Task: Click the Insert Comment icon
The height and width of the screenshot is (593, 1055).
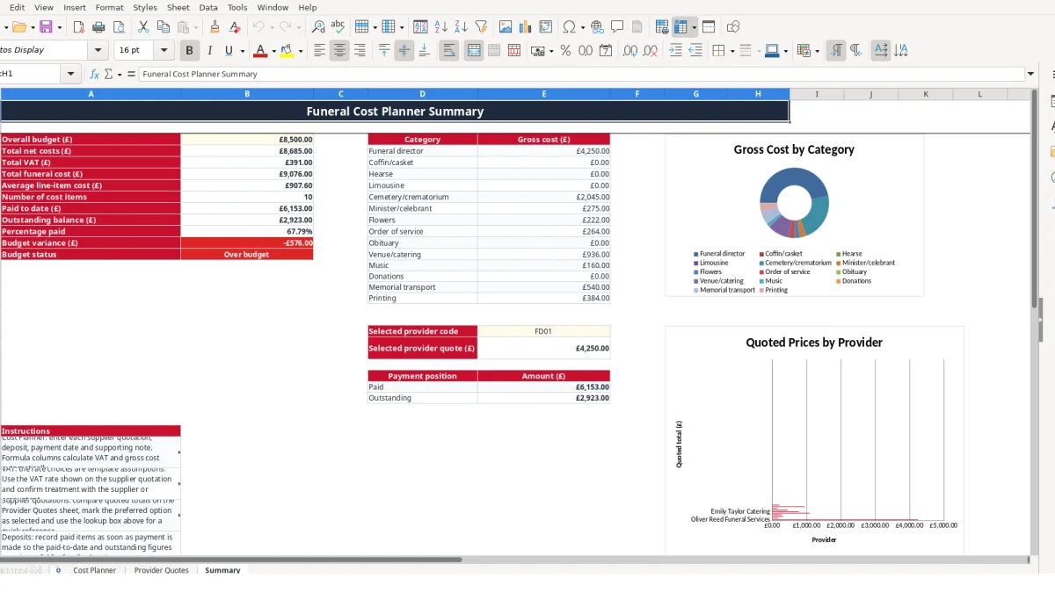Action: pyautogui.click(x=617, y=27)
